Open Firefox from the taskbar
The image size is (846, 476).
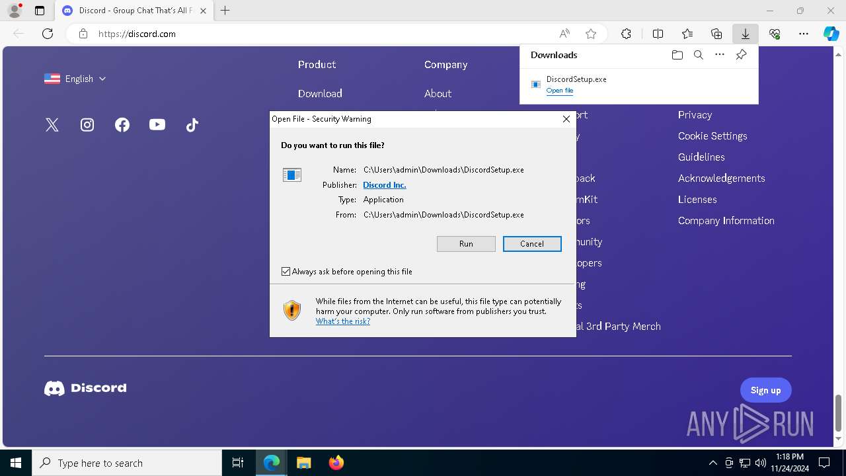pos(336,463)
